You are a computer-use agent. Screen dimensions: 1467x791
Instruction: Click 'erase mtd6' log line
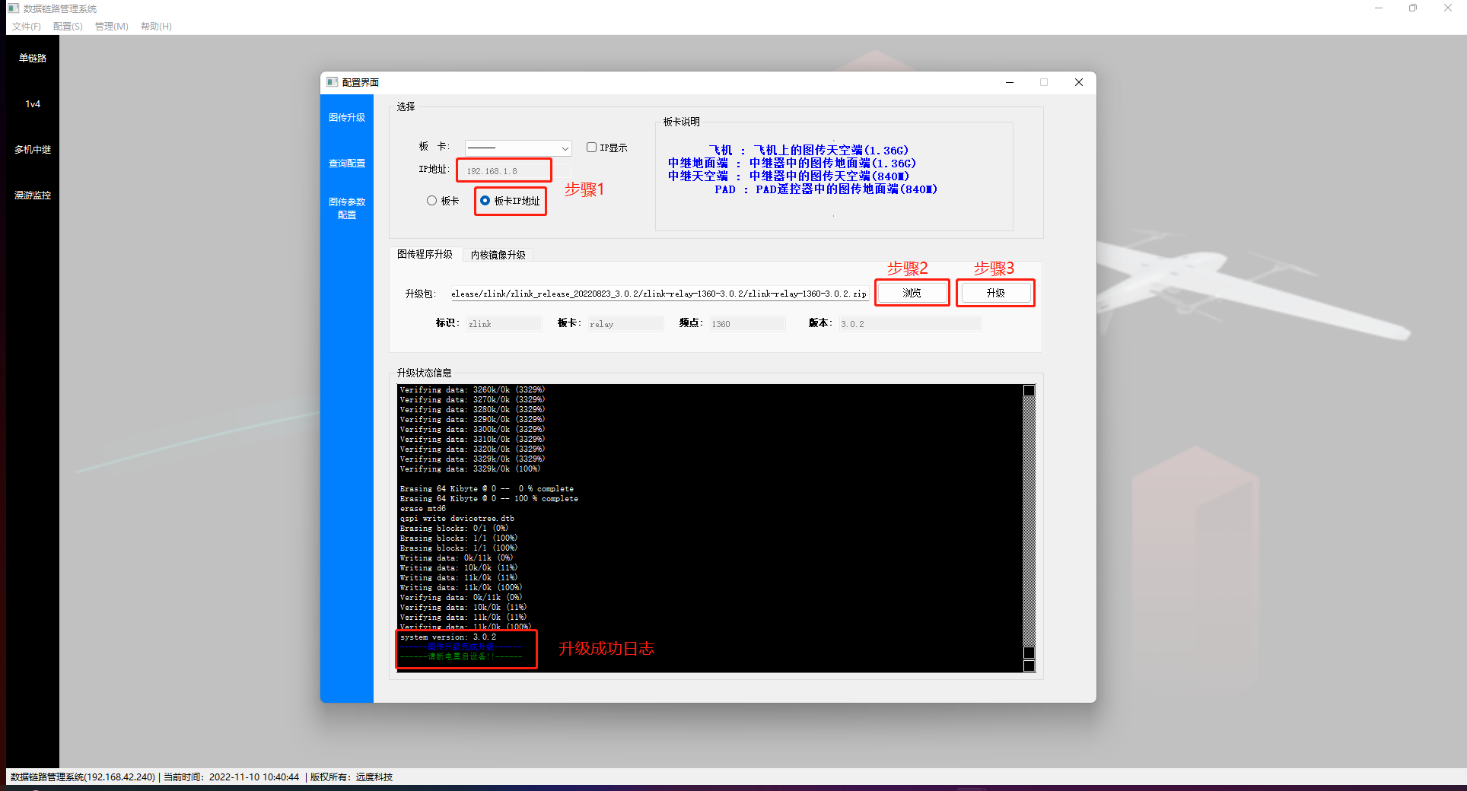(x=423, y=509)
